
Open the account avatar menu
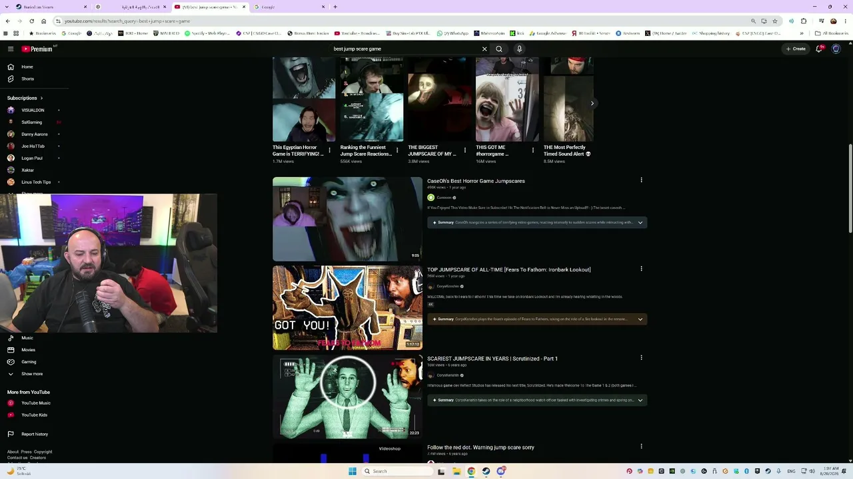[x=836, y=49]
